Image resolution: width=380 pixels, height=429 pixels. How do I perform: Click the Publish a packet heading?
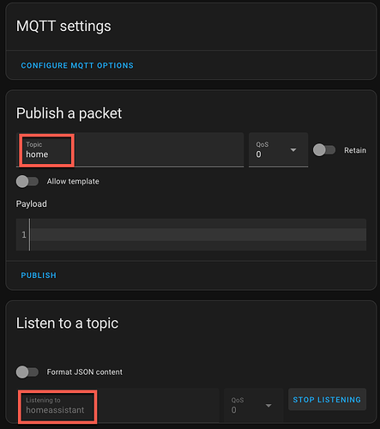click(69, 113)
